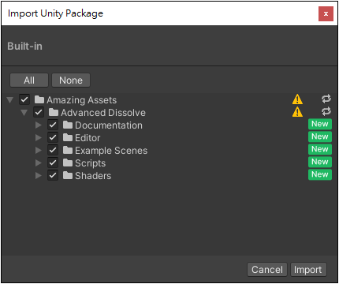This screenshot has height=284, width=339.
Task: Select all items with the All button
Action: pyautogui.click(x=29, y=80)
